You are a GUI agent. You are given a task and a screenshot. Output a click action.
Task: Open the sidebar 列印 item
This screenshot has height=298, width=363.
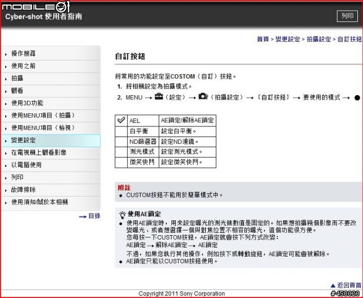pyautogui.click(x=51, y=177)
